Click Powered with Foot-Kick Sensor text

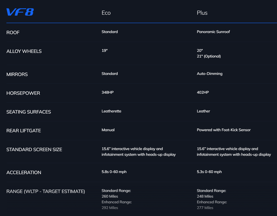[224, 130]
